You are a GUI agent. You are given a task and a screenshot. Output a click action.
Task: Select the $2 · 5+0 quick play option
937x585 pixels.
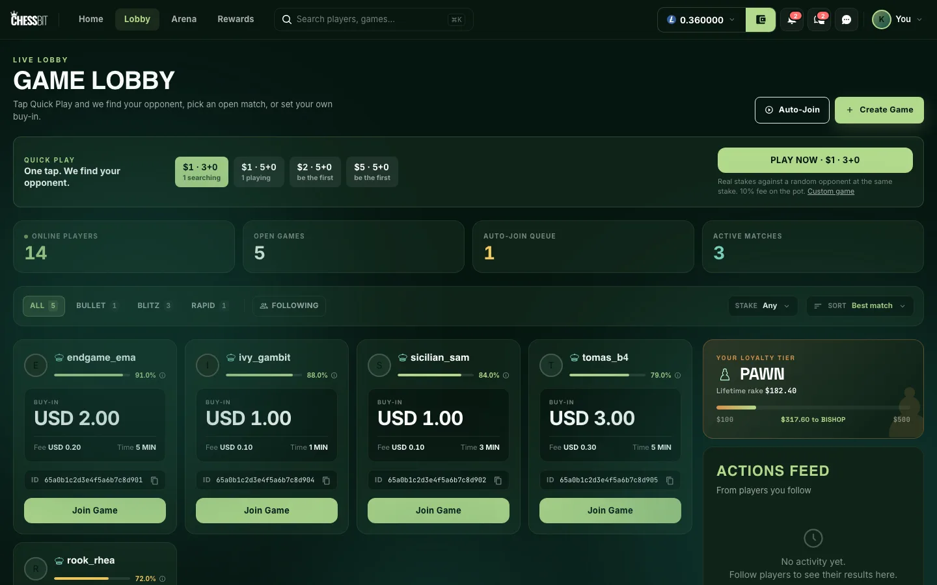[x=315, y=172]
